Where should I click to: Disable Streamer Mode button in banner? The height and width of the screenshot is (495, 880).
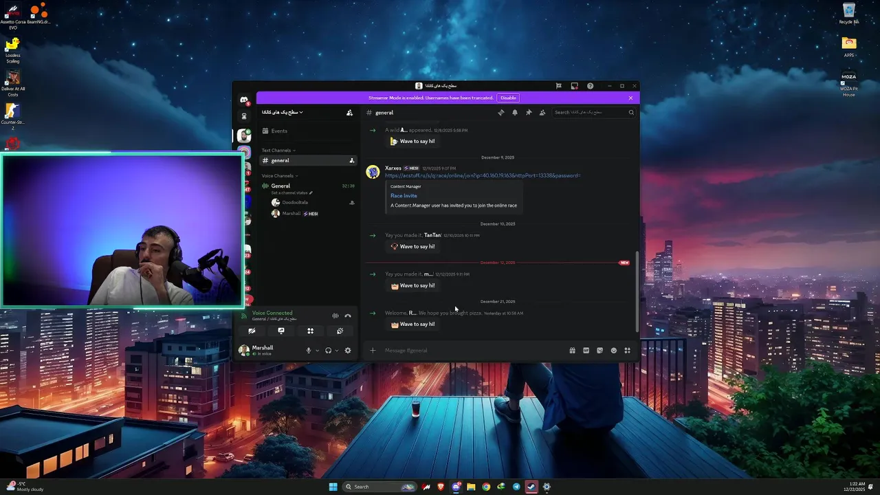point(508,98)
